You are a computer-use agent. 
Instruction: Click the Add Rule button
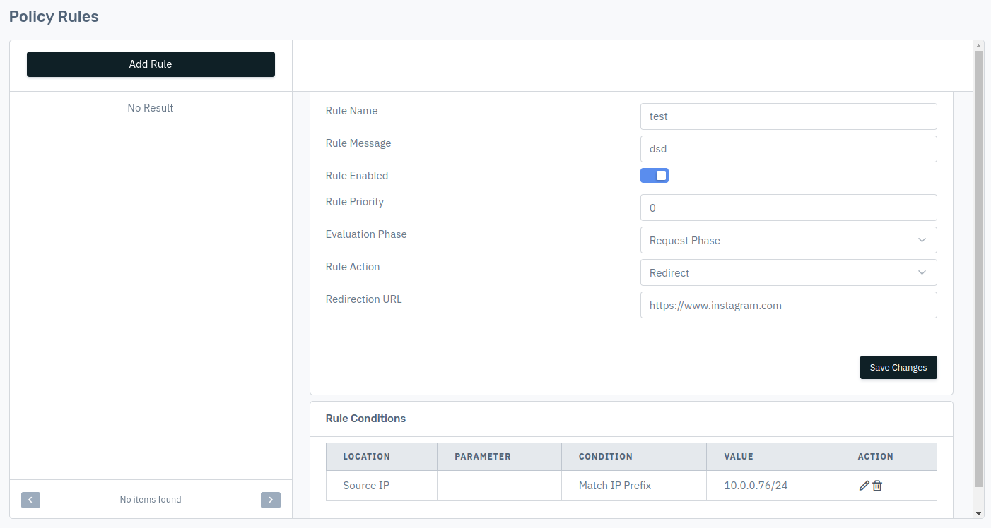tap(151, 64)
